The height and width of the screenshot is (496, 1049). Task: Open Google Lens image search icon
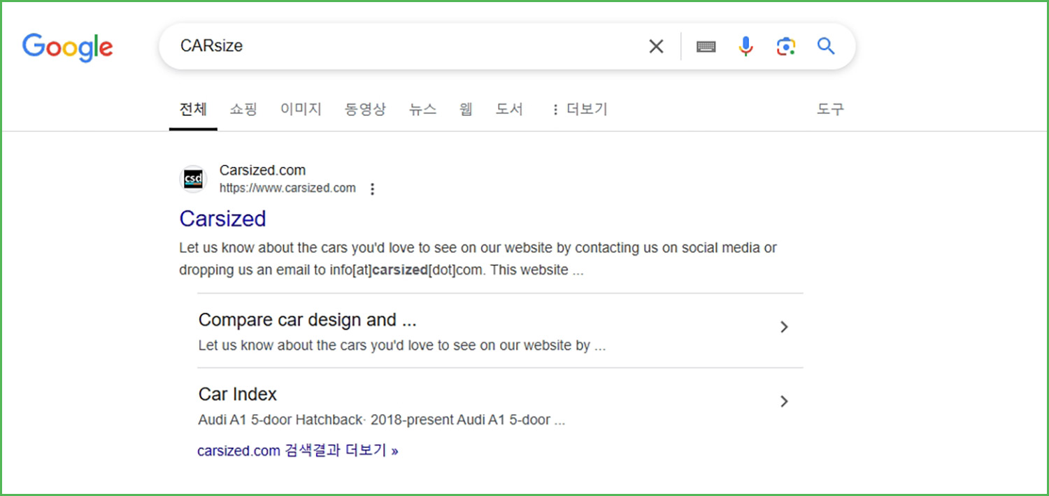(786, 47)
